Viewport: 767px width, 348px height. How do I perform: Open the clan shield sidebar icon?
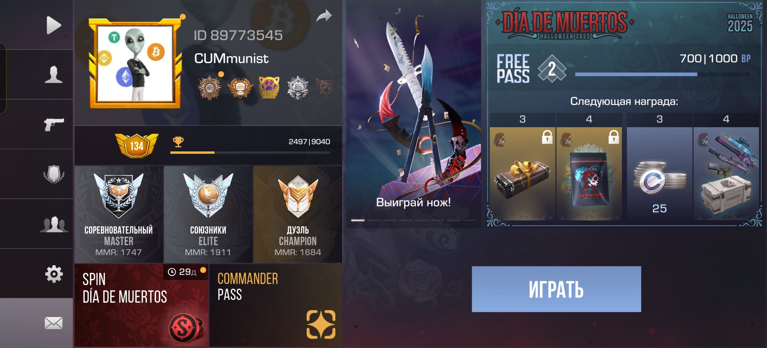(x=54, y=174)
